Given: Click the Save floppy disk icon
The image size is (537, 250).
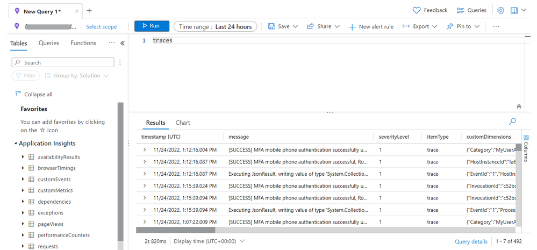Looking at the screenshot, I should tap(271, 26).
